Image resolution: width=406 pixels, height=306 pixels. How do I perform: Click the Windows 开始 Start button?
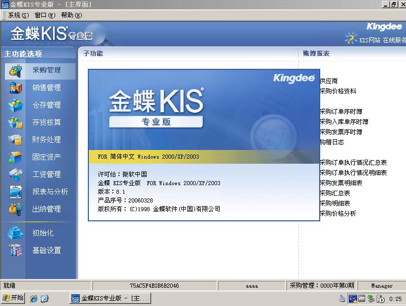point(13,298)
